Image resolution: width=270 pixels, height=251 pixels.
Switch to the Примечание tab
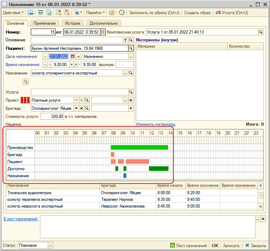click(x=45, y=23)
